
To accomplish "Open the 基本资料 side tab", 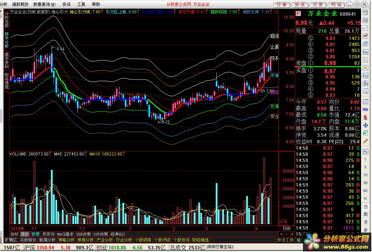I will coord(6,61).
